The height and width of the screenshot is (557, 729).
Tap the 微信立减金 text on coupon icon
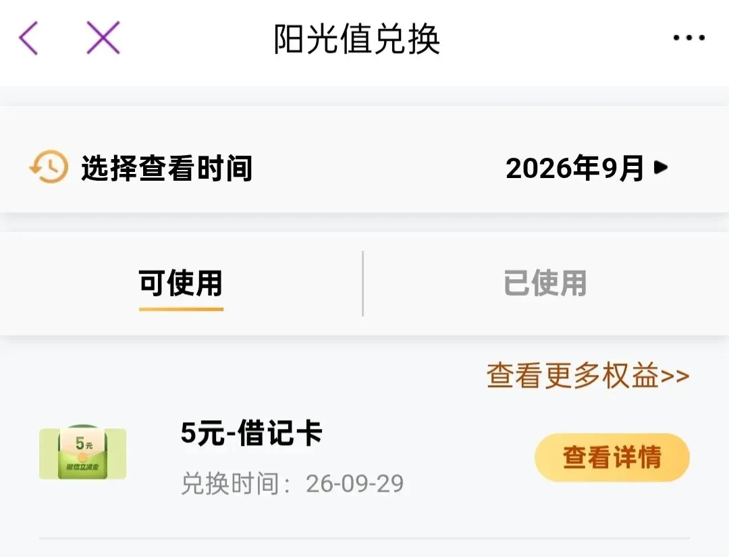click(82, 467)
